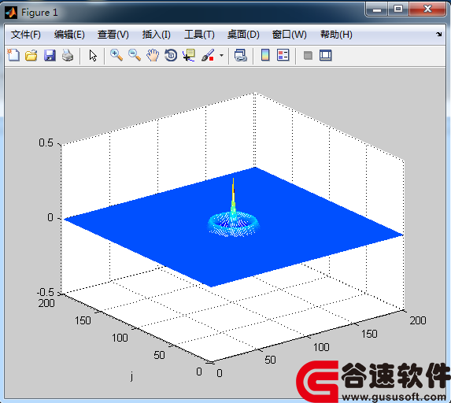Select the Edit Plot arrow tool
The width and height of the screenshot is (451, 403).
[93, 55]
